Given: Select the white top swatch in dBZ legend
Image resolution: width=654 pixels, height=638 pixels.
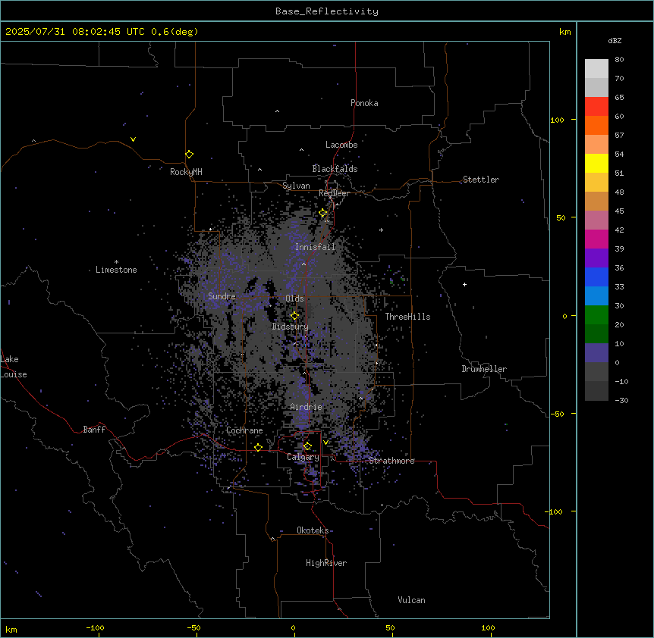Looking at the screenshot, I should coord(596,68).
